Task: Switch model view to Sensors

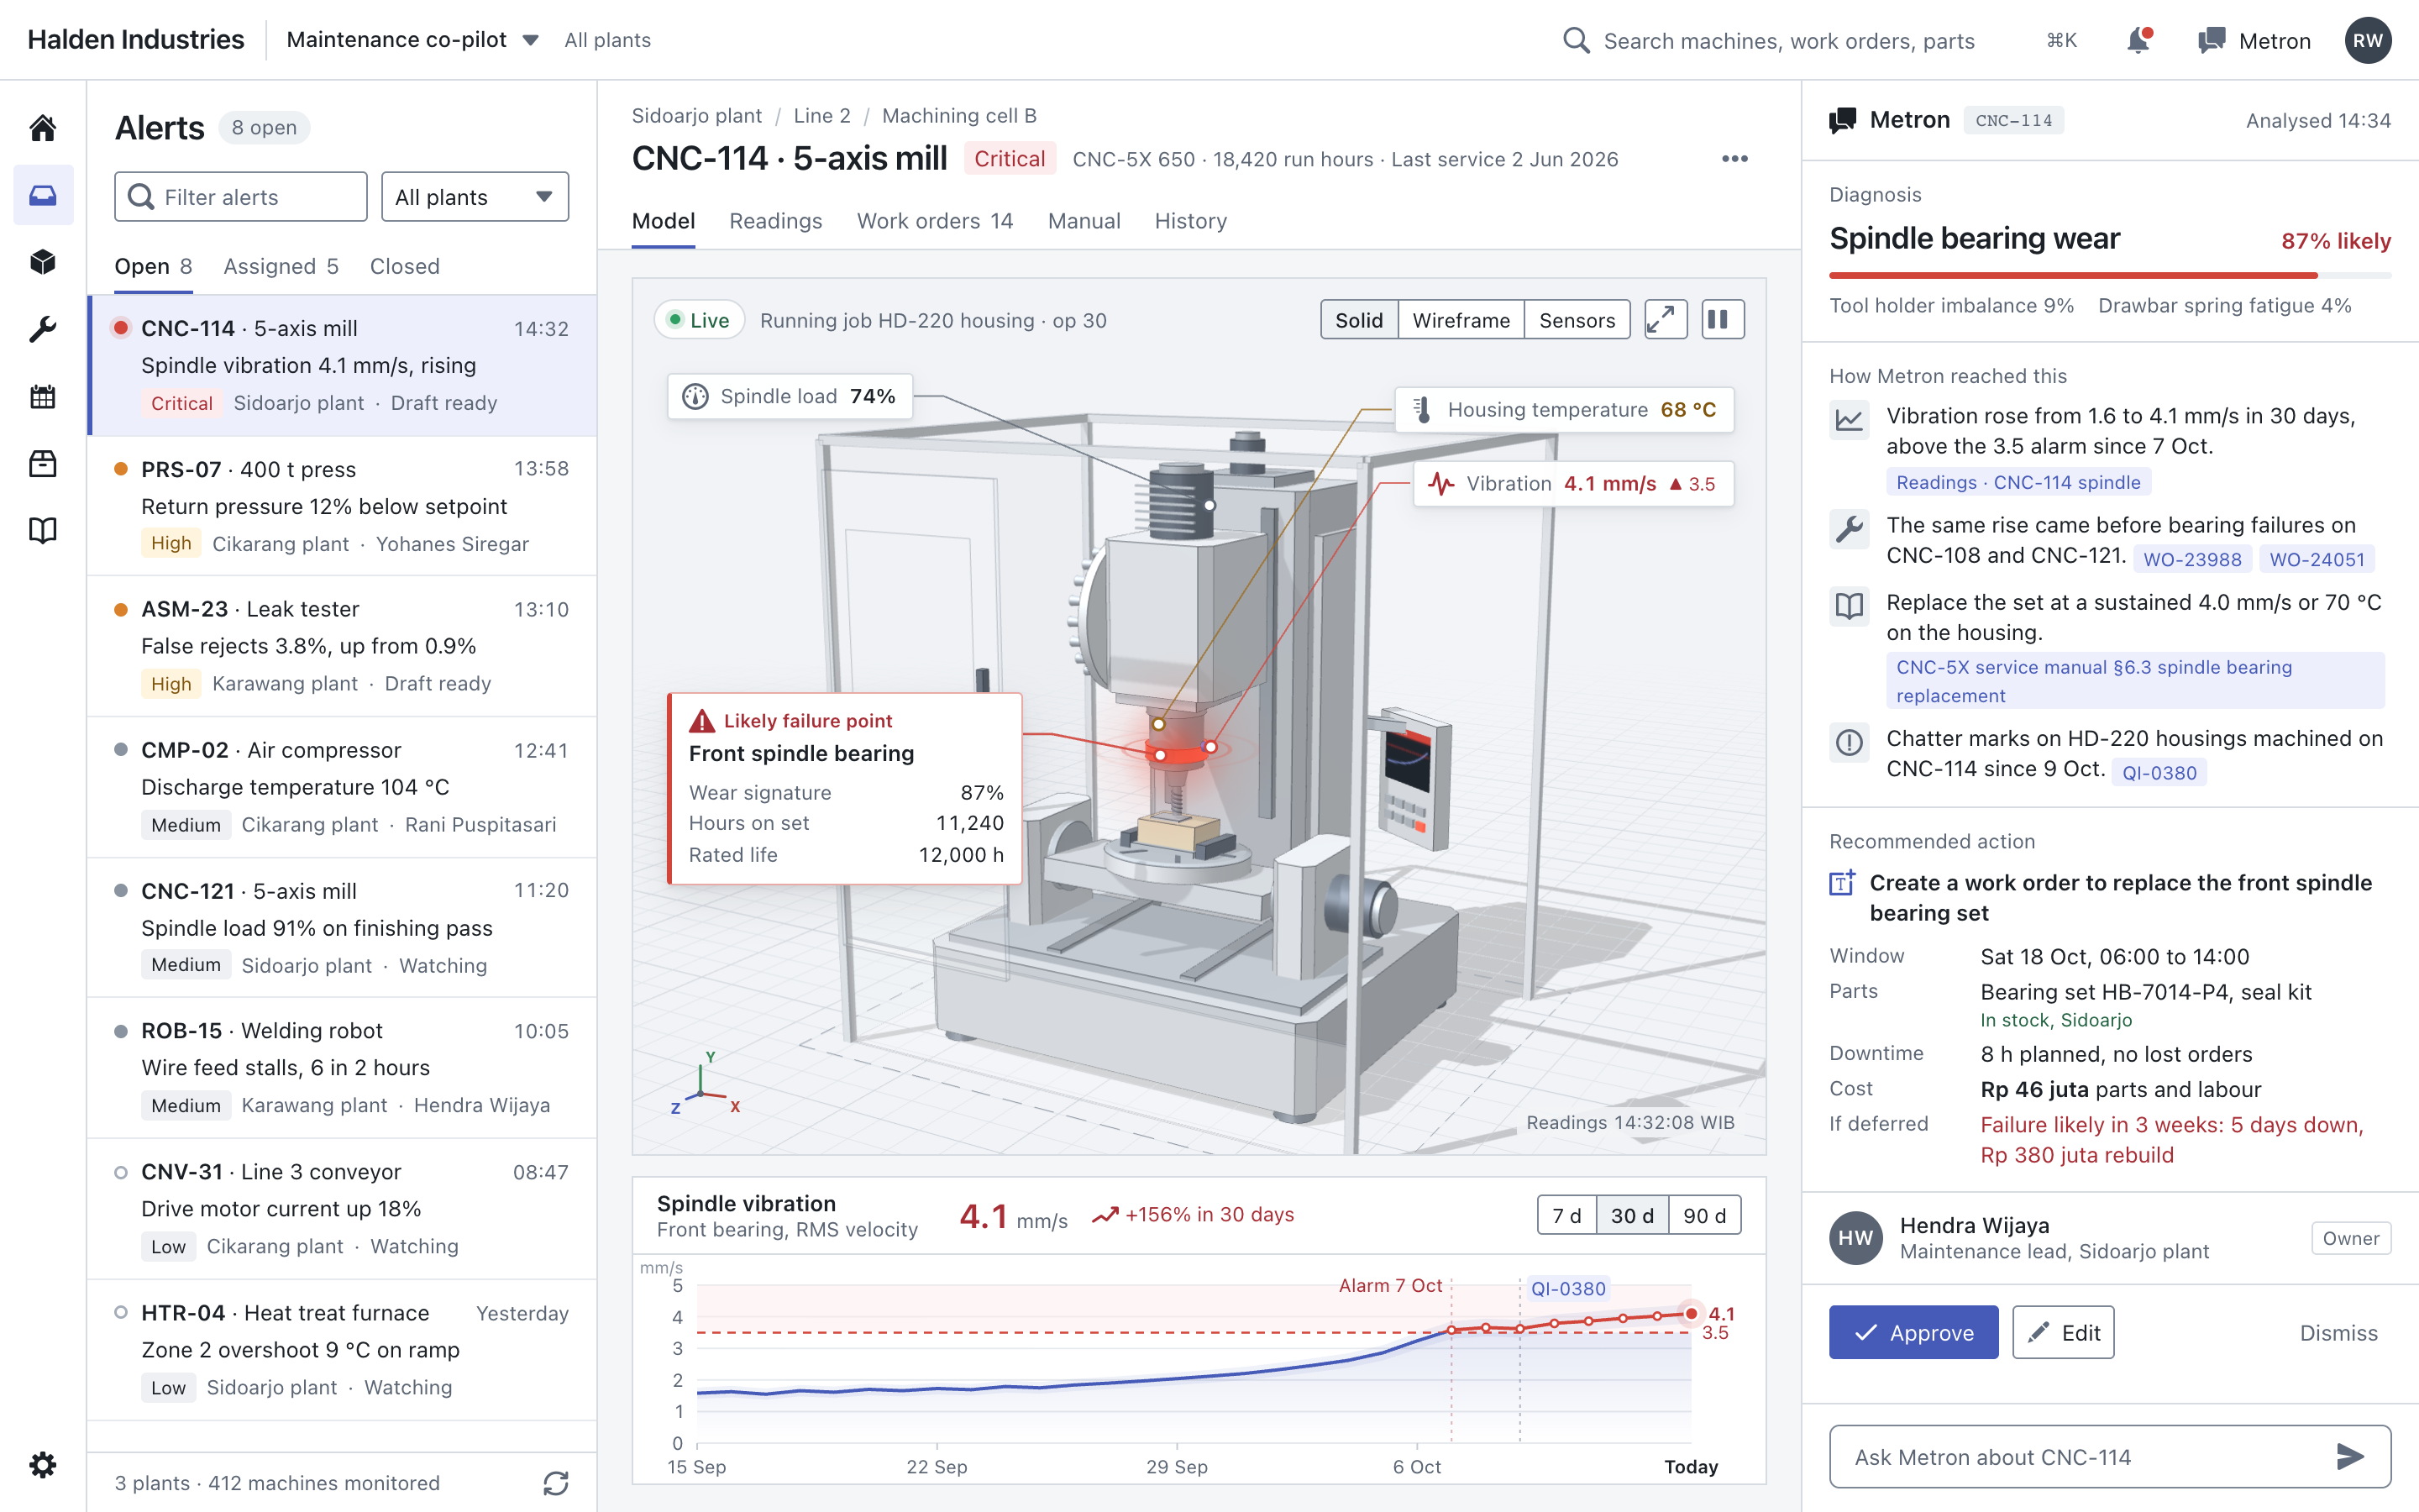Action: 1577,320
